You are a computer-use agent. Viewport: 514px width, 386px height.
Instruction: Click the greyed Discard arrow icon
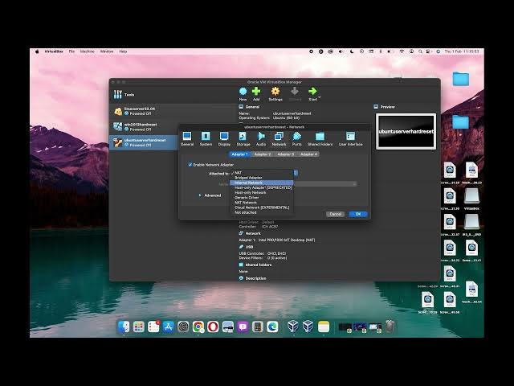(x=295, y=92)
